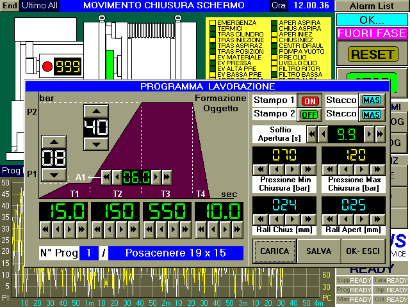Toggle Stampo 1 ON switch
Screen dimensions: 410x307
coord(311,100)
